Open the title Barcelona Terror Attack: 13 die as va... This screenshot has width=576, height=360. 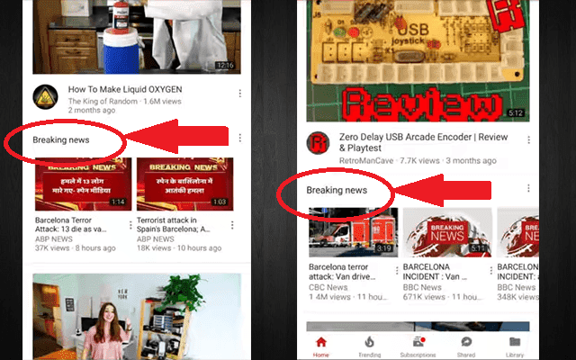pos(71,224)
